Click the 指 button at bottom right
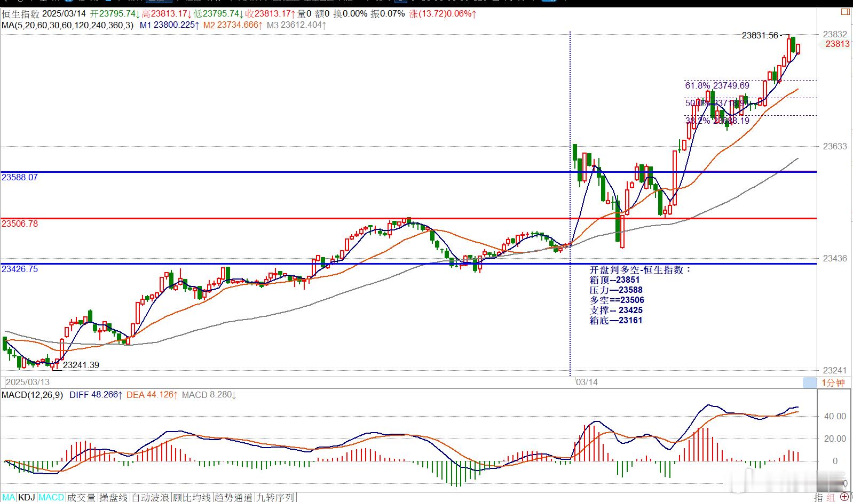 (x=819, y=497)
